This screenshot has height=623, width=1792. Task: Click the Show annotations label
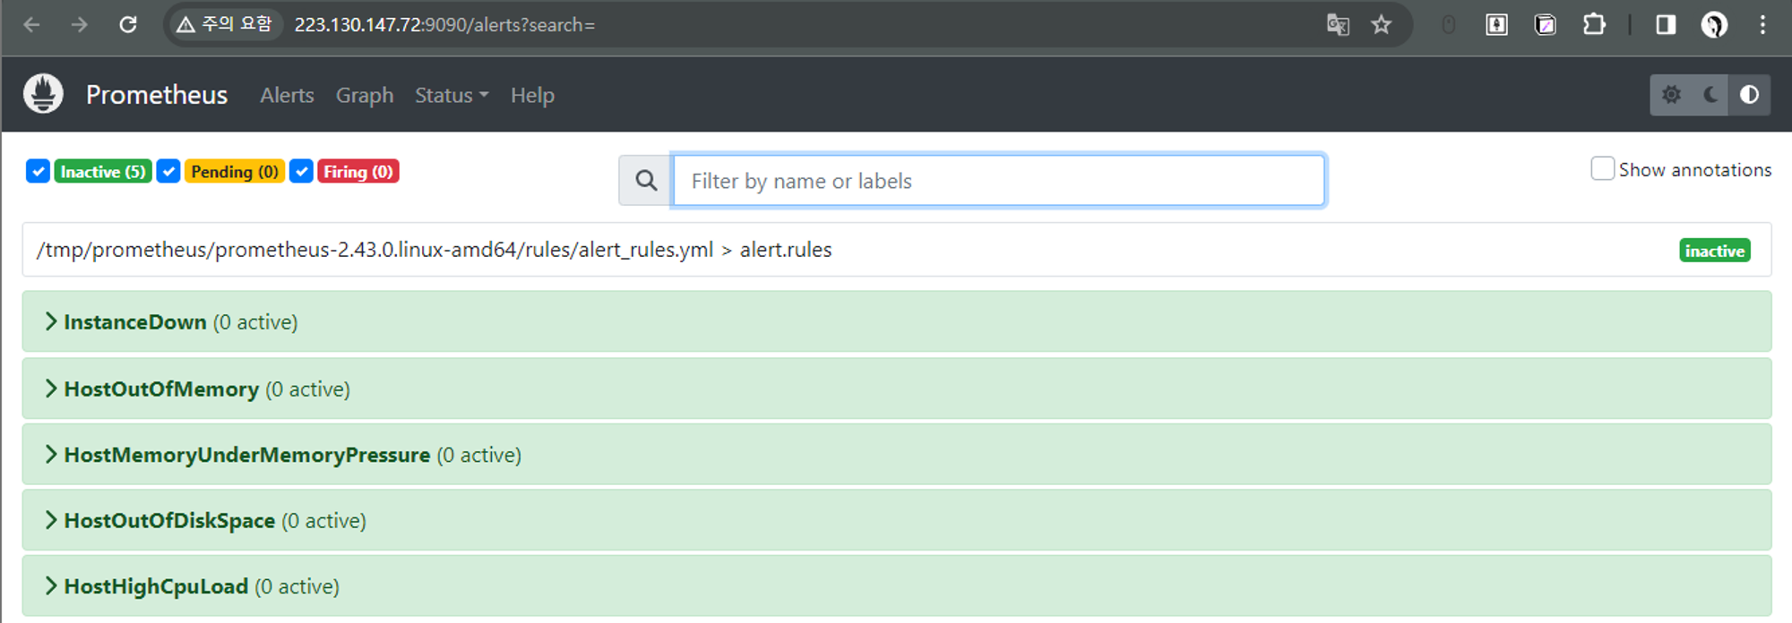tap(1695, 170)
